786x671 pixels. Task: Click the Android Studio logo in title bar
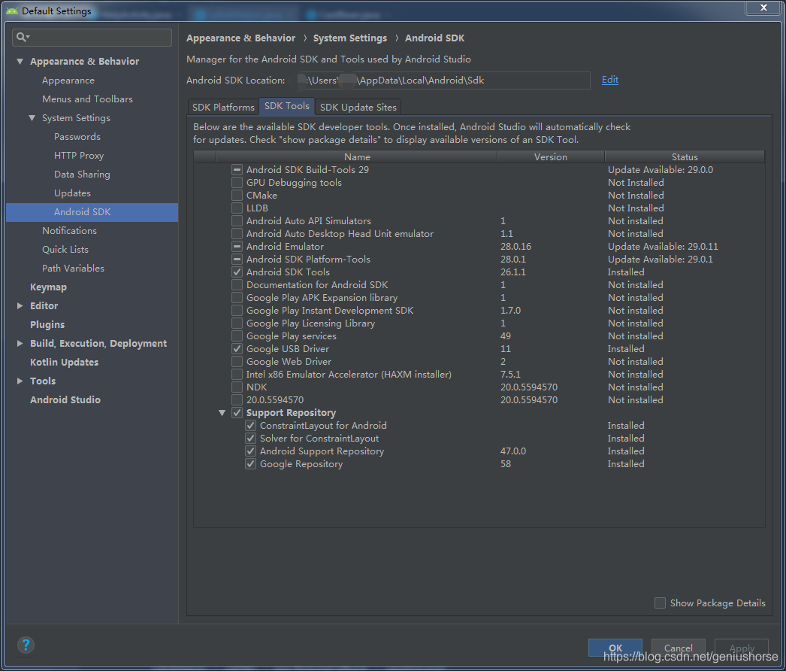(12, 11)
